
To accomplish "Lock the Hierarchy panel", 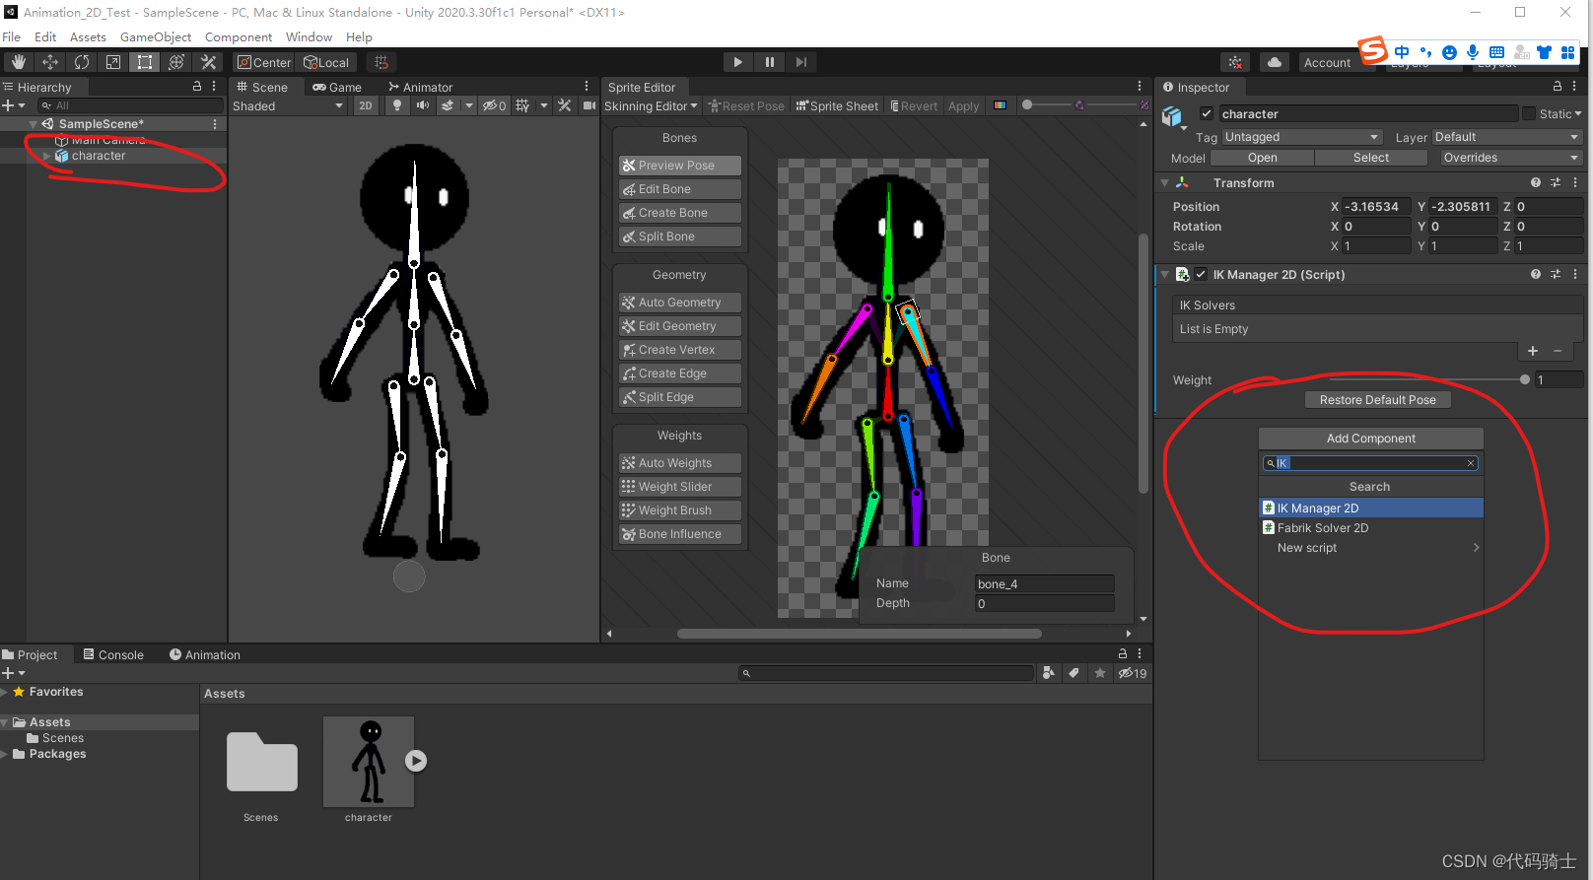I will [x=197, y=87].
